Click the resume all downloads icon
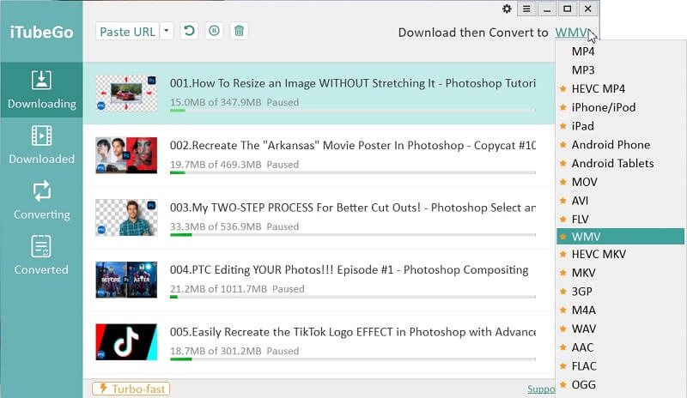 (x=189, y=31)
